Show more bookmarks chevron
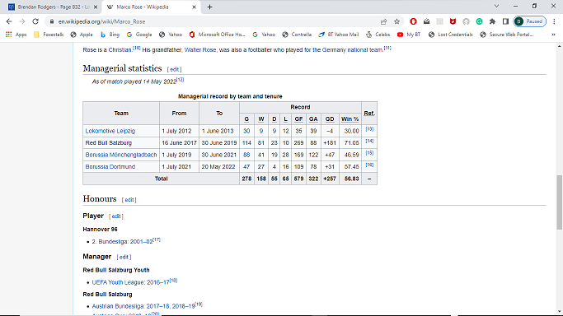The image size is (563, 316). (553, 35)
